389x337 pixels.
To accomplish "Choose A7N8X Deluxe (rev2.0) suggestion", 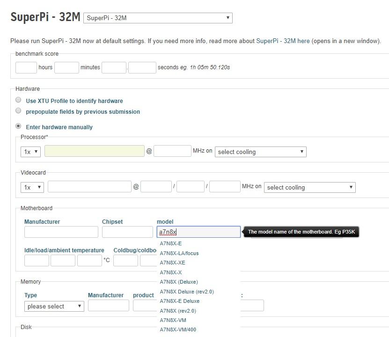I will [187, 292].
